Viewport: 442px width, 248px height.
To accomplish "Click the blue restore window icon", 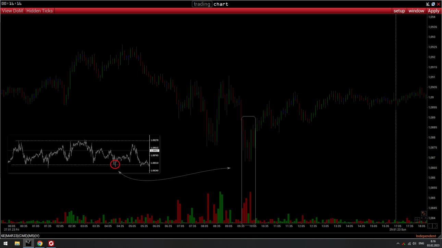I will [x=433, y=4].
